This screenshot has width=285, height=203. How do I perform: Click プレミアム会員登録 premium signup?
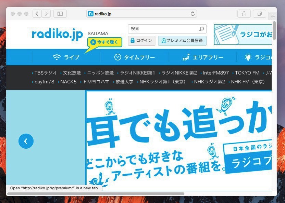(x=182, y=40)
